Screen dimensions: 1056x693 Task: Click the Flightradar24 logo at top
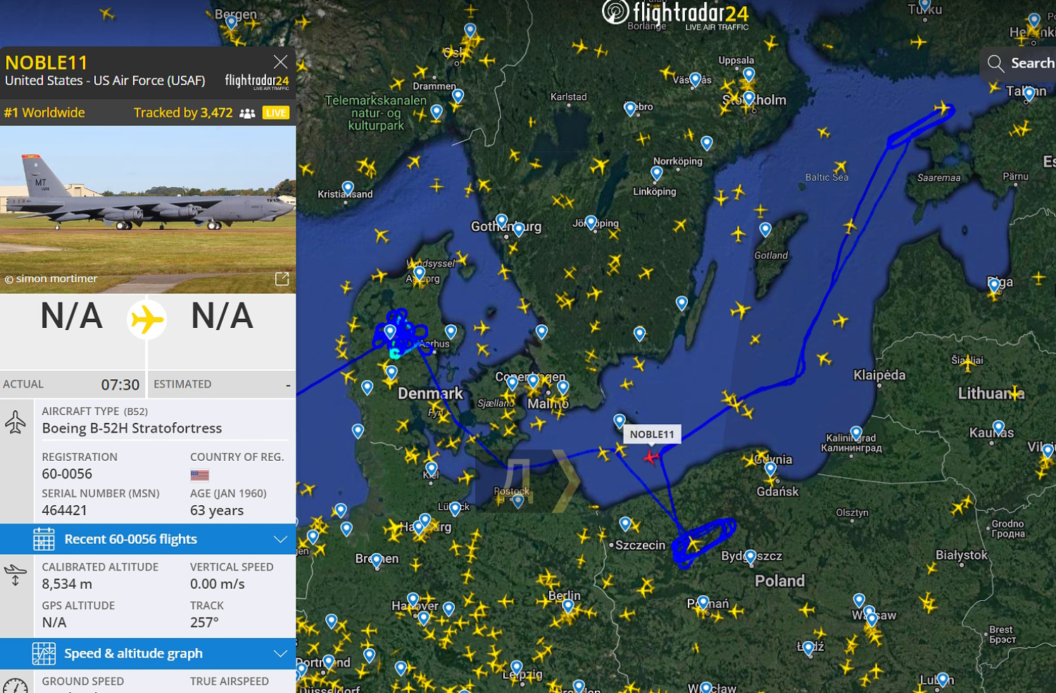pos(676,15)
